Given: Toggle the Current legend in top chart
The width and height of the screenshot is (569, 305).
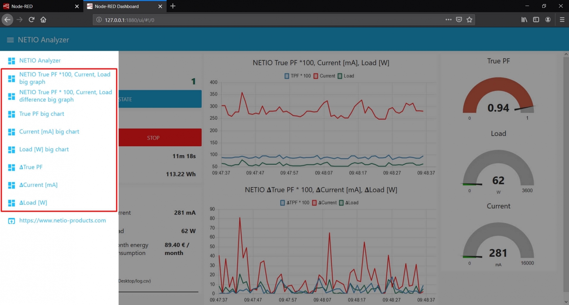Looking at the screenshot, I should tap(324, 76).
